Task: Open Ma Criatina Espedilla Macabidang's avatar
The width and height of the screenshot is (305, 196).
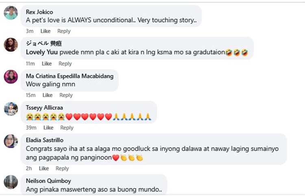Action: (11, 76)
